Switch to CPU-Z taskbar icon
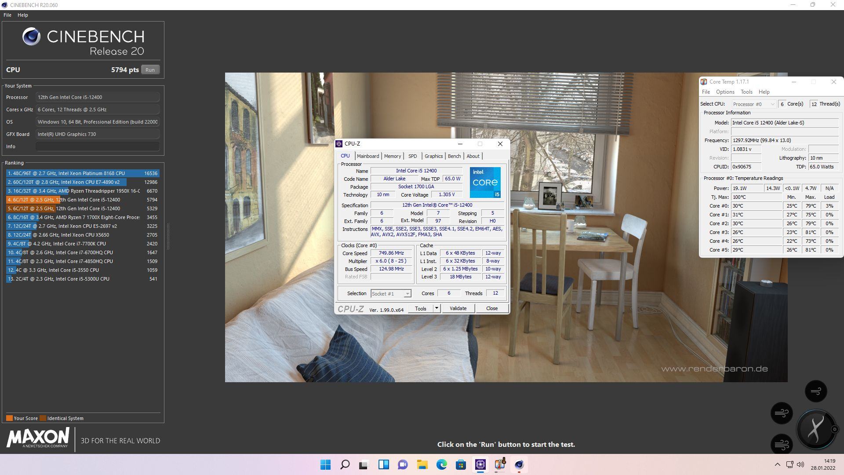The width and height of the screenshot is (844, 475). point(480,464)
